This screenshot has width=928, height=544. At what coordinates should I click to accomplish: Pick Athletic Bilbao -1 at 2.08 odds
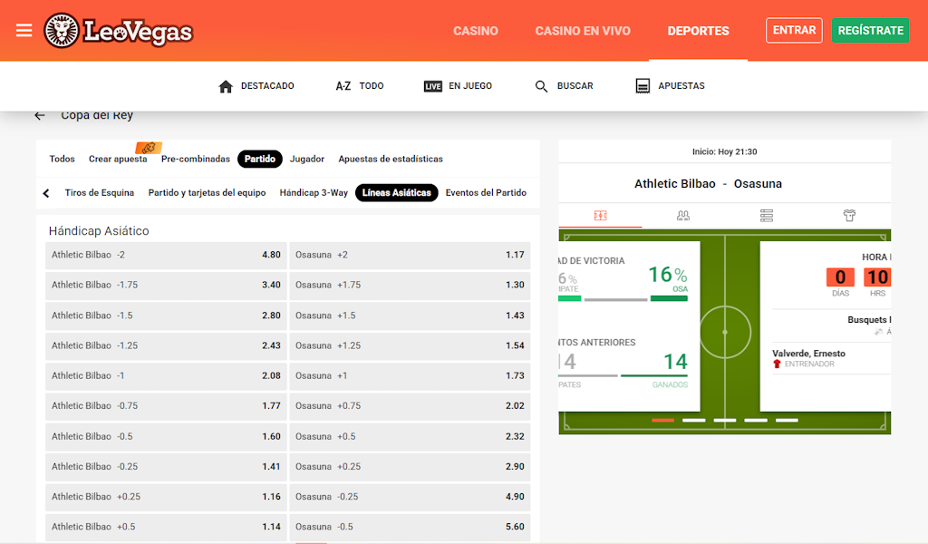[166, 375]
